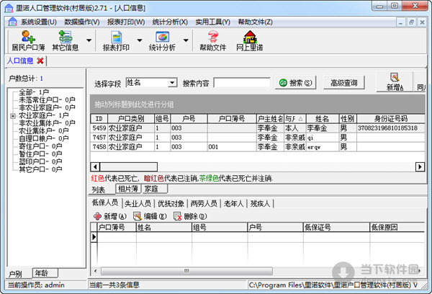Viewport: 432px width, 294px height.
Task: Close the 人口信息 tab with red X
Action: tap(40, 61)
